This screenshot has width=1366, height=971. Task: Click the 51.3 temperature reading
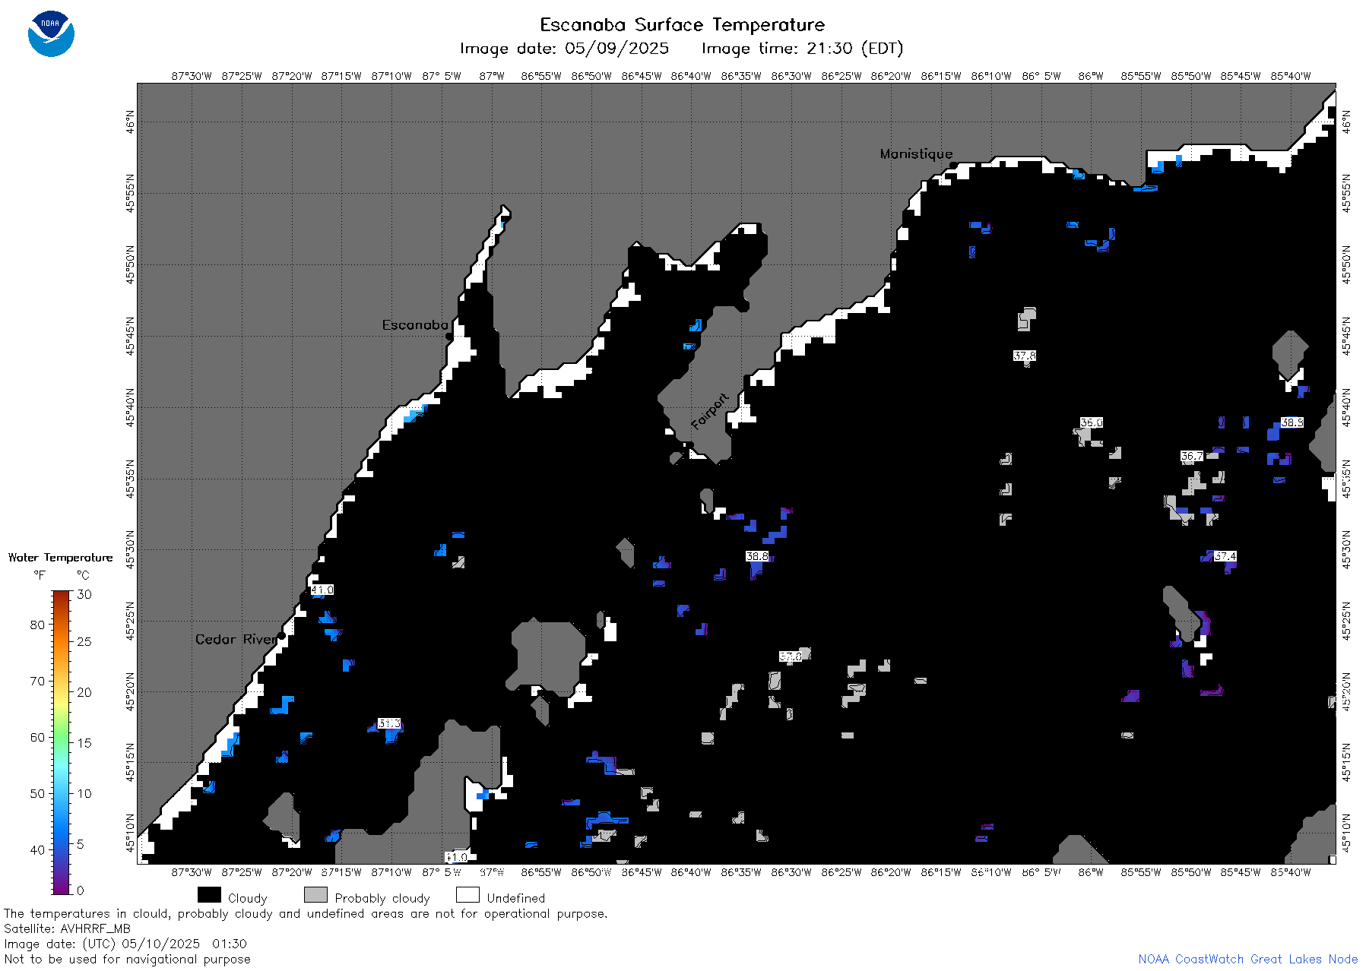click(389, 723)
